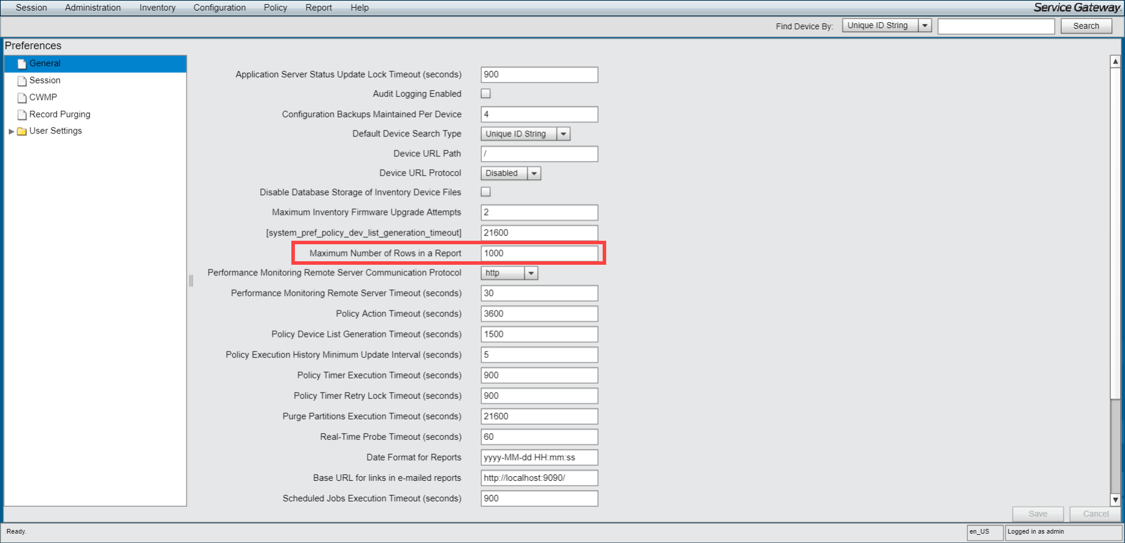
Task: Click the Maximum Number of Rows input field
Action: tap(539, 253)
